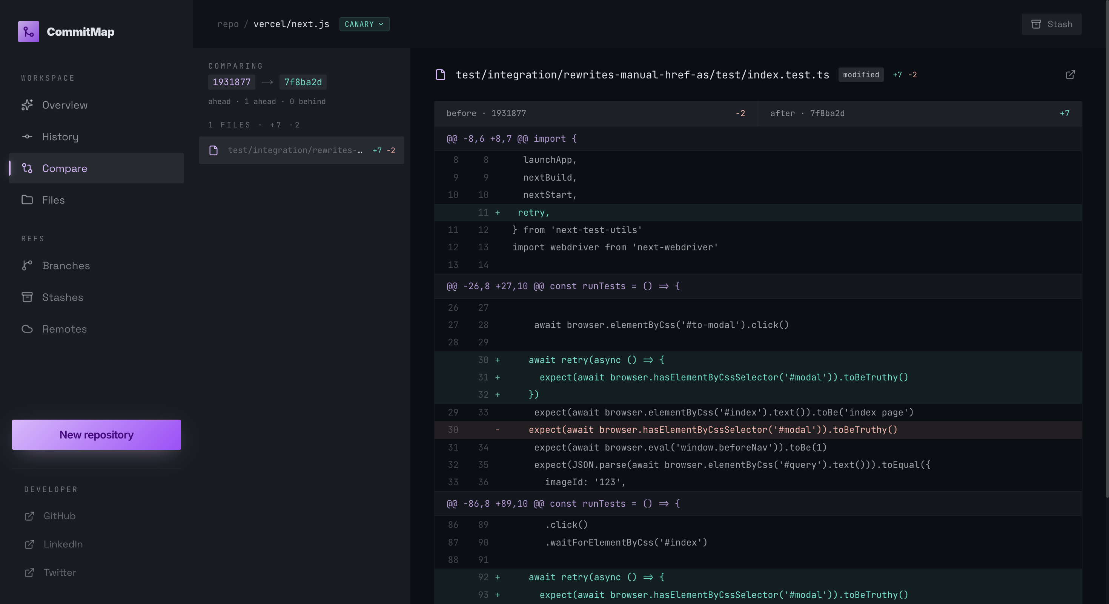Screen dimensions: 1109x604
Task: Go to Overview page
Action: [97, 105]
